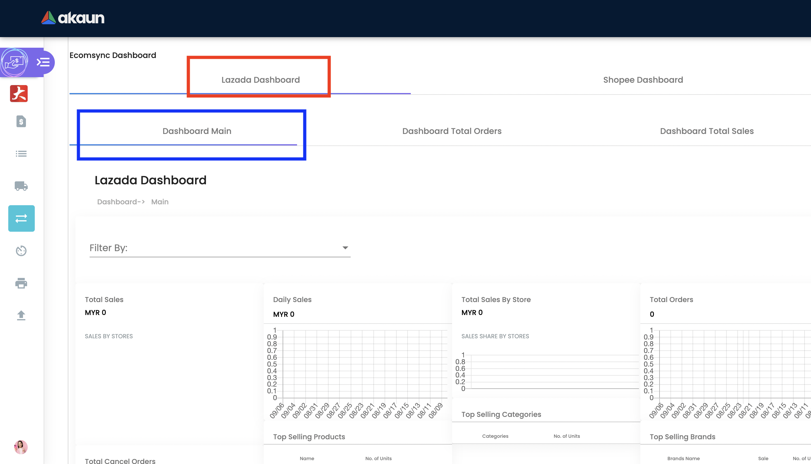Switch to the Shopee Dashboard tab

coord(643,80)
